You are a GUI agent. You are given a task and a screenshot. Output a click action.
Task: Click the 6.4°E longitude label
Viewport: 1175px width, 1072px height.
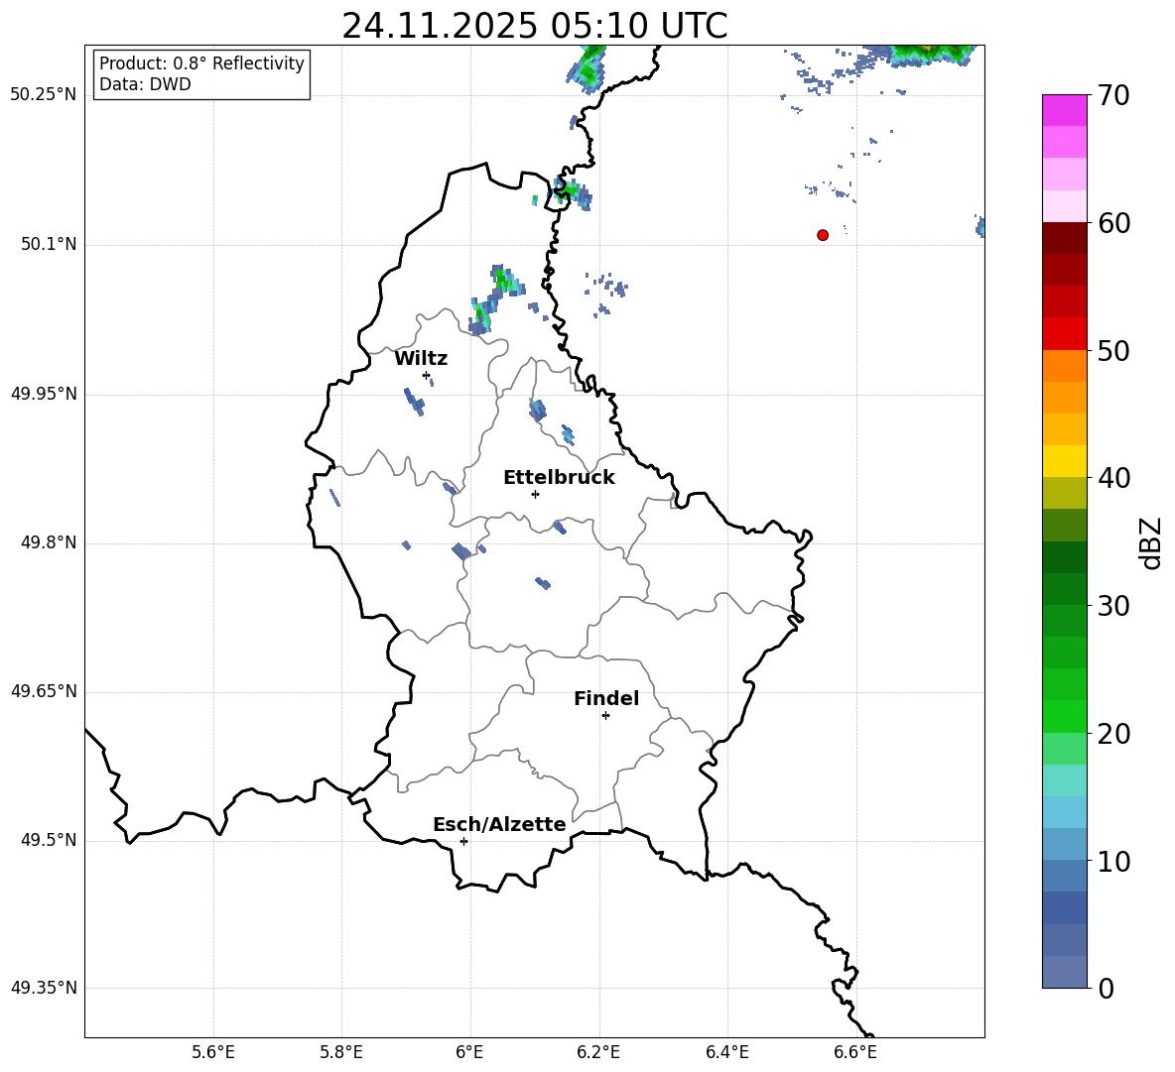pyautogui.click(x=726, y=1052)
